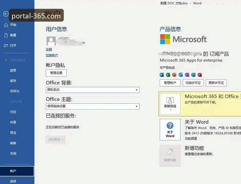This screenshot has height=184, width=241.
Task: Click the 正在加载您已连接的服务 status text
Action: tap(62, 127)
